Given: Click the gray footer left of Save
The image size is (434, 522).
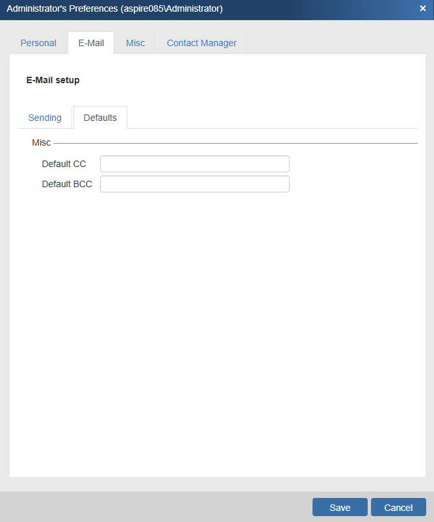Looking at the screenshot, I should click(156, 507).
